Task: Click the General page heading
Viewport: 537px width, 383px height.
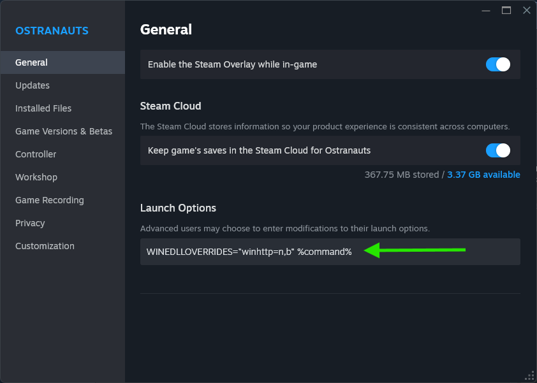Action: pos(166,29)
